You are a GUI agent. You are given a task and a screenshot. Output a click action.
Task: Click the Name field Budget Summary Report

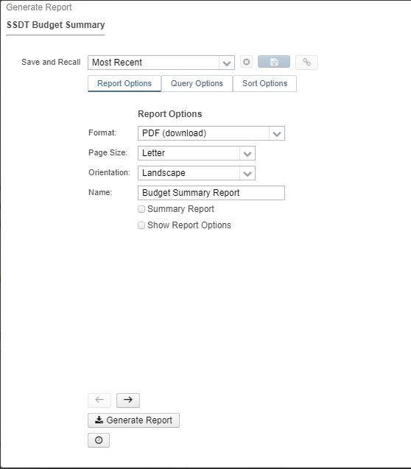click(211, 193)
